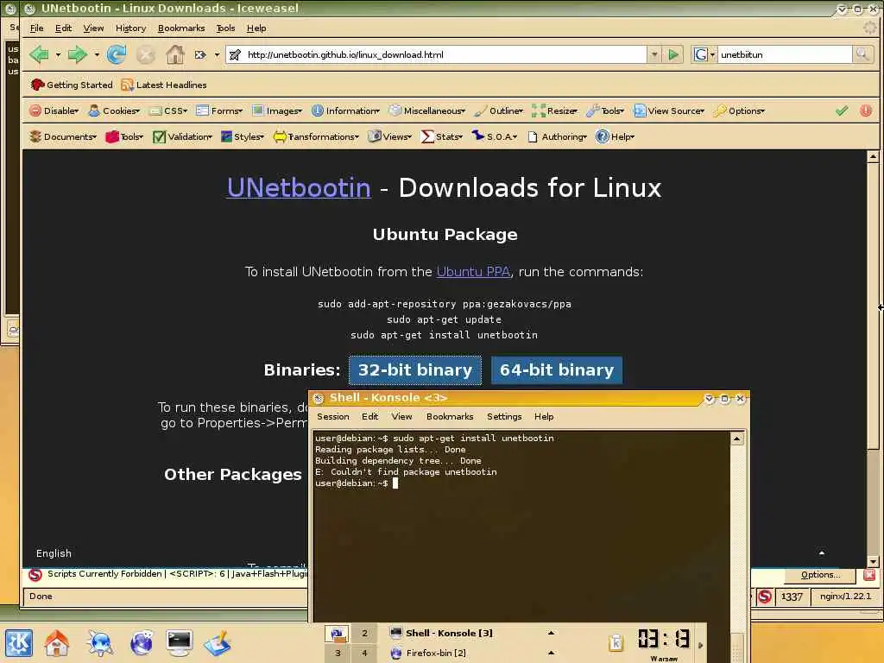Open the Documents toolbar menu
884x663 pixels.
tap(63, 137)
